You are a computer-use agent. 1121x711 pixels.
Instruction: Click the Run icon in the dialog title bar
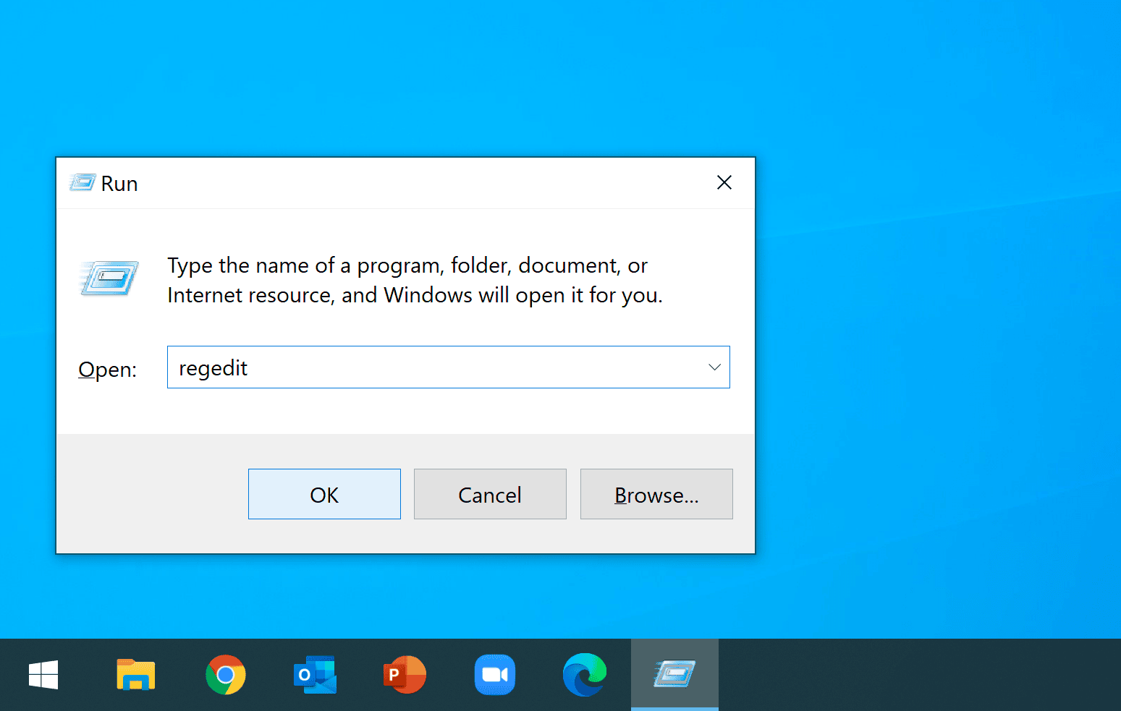[x=80, y=182]
